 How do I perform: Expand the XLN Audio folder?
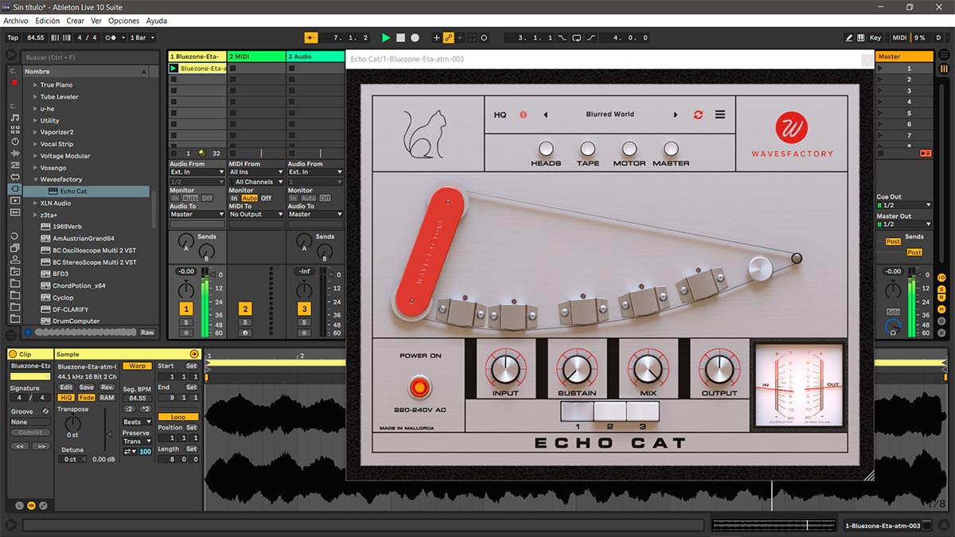[x=35, y=204]
